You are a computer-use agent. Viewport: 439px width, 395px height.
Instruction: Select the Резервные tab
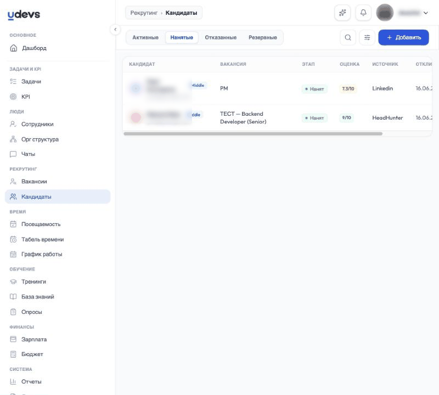(263, 37)
